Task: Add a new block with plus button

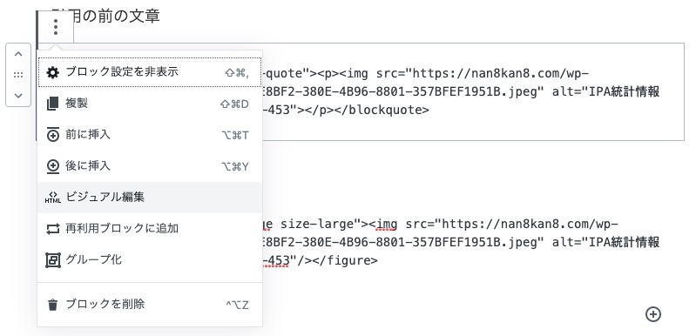Action: [653, 314]
